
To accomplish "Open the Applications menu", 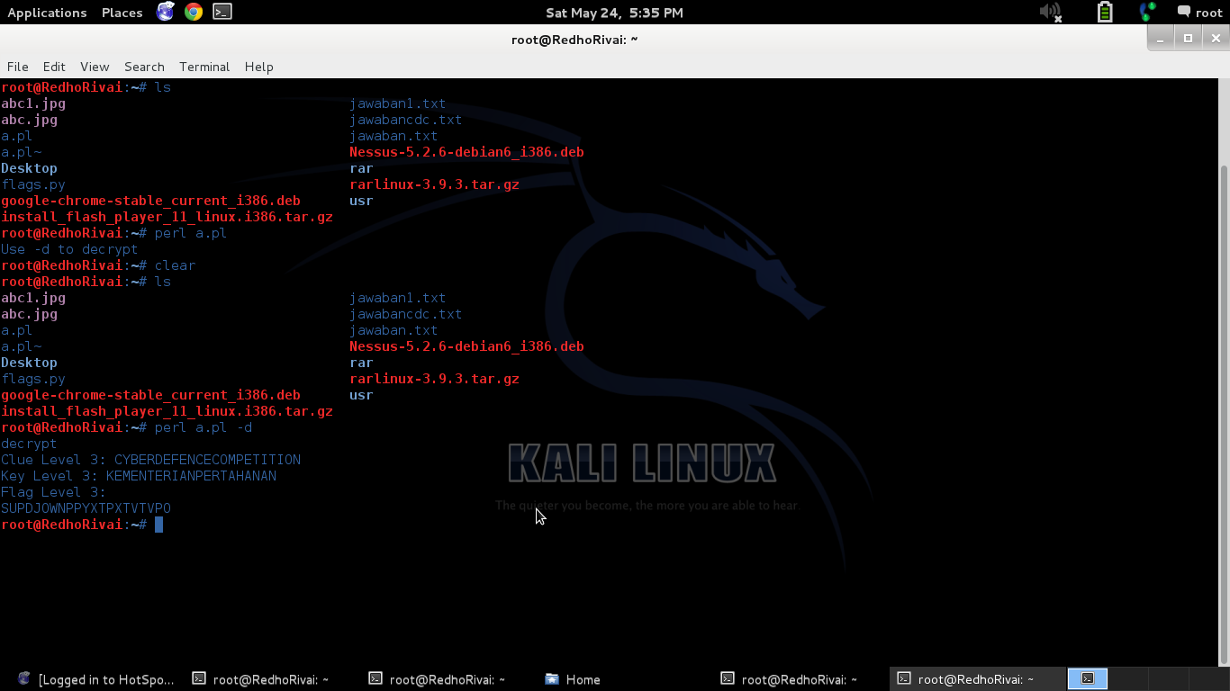I will point(47,13).
